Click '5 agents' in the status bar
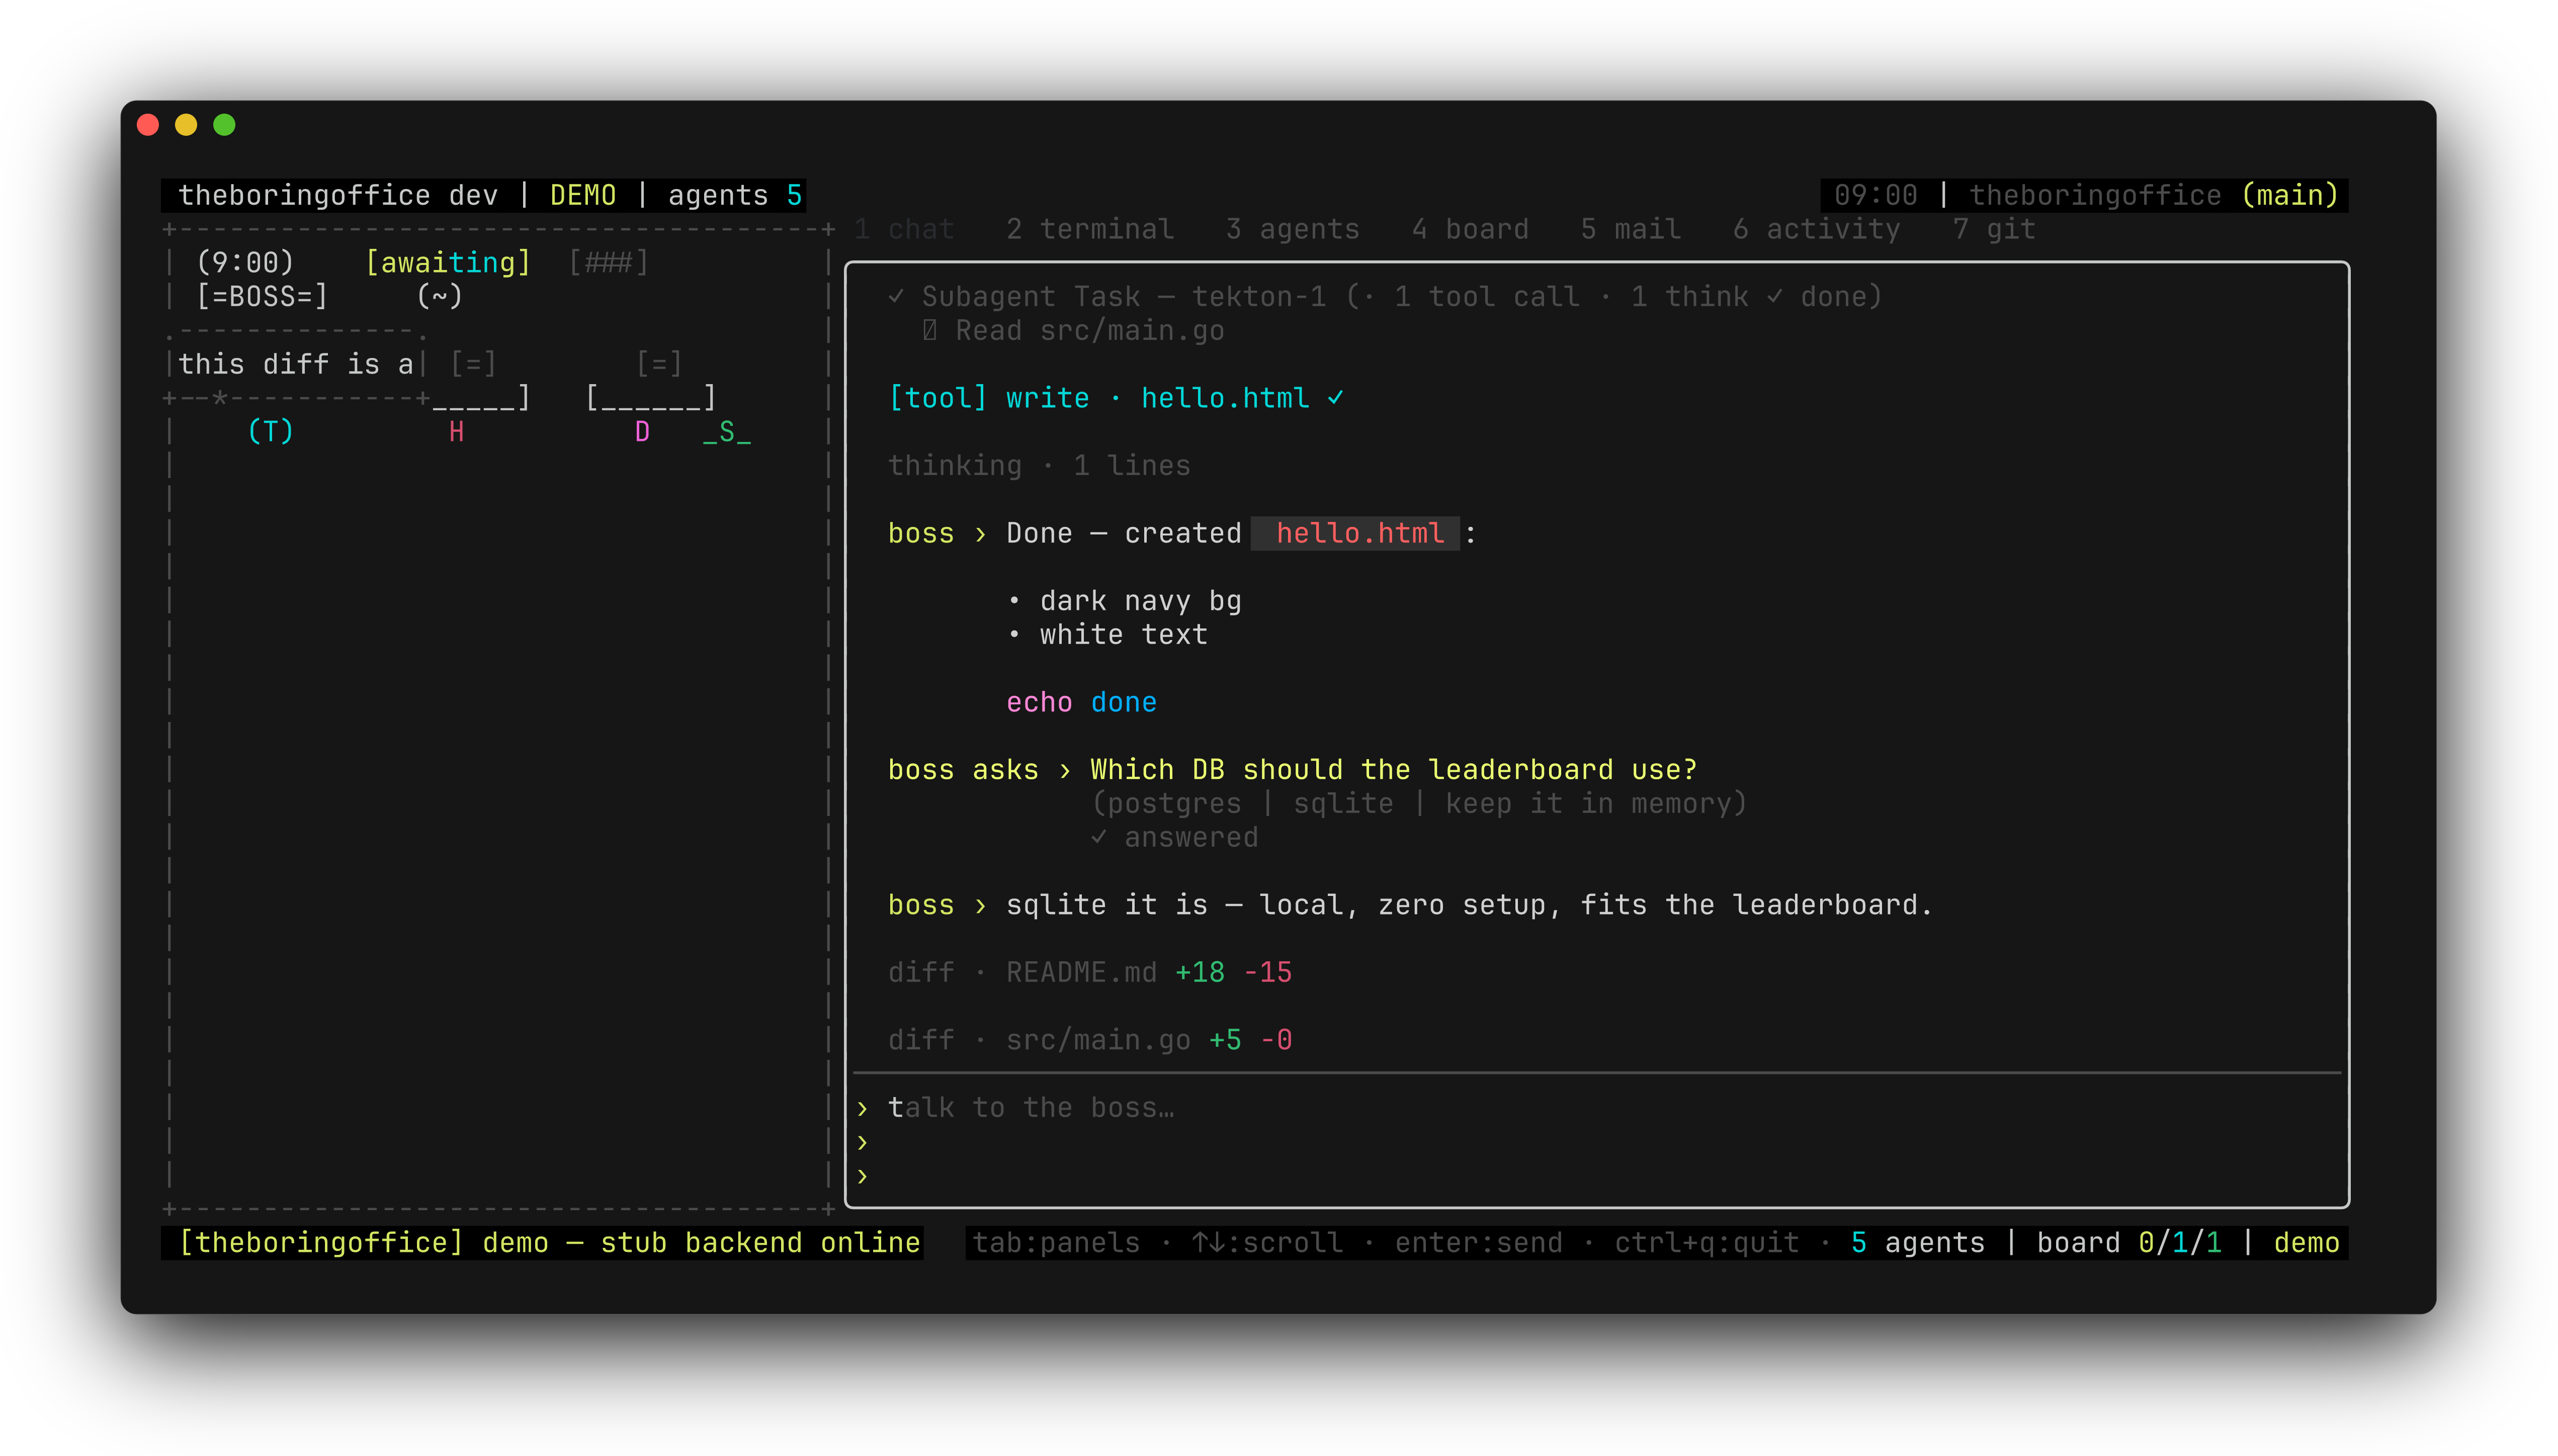The height and width of the screenshot is (1456, 2558). 1917,1242
